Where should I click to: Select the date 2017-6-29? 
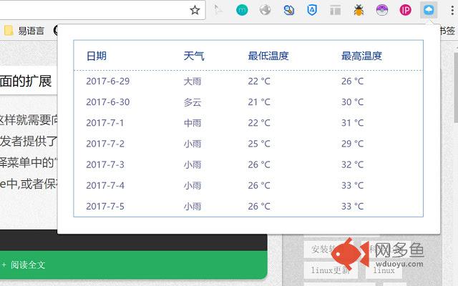(108, 81)
